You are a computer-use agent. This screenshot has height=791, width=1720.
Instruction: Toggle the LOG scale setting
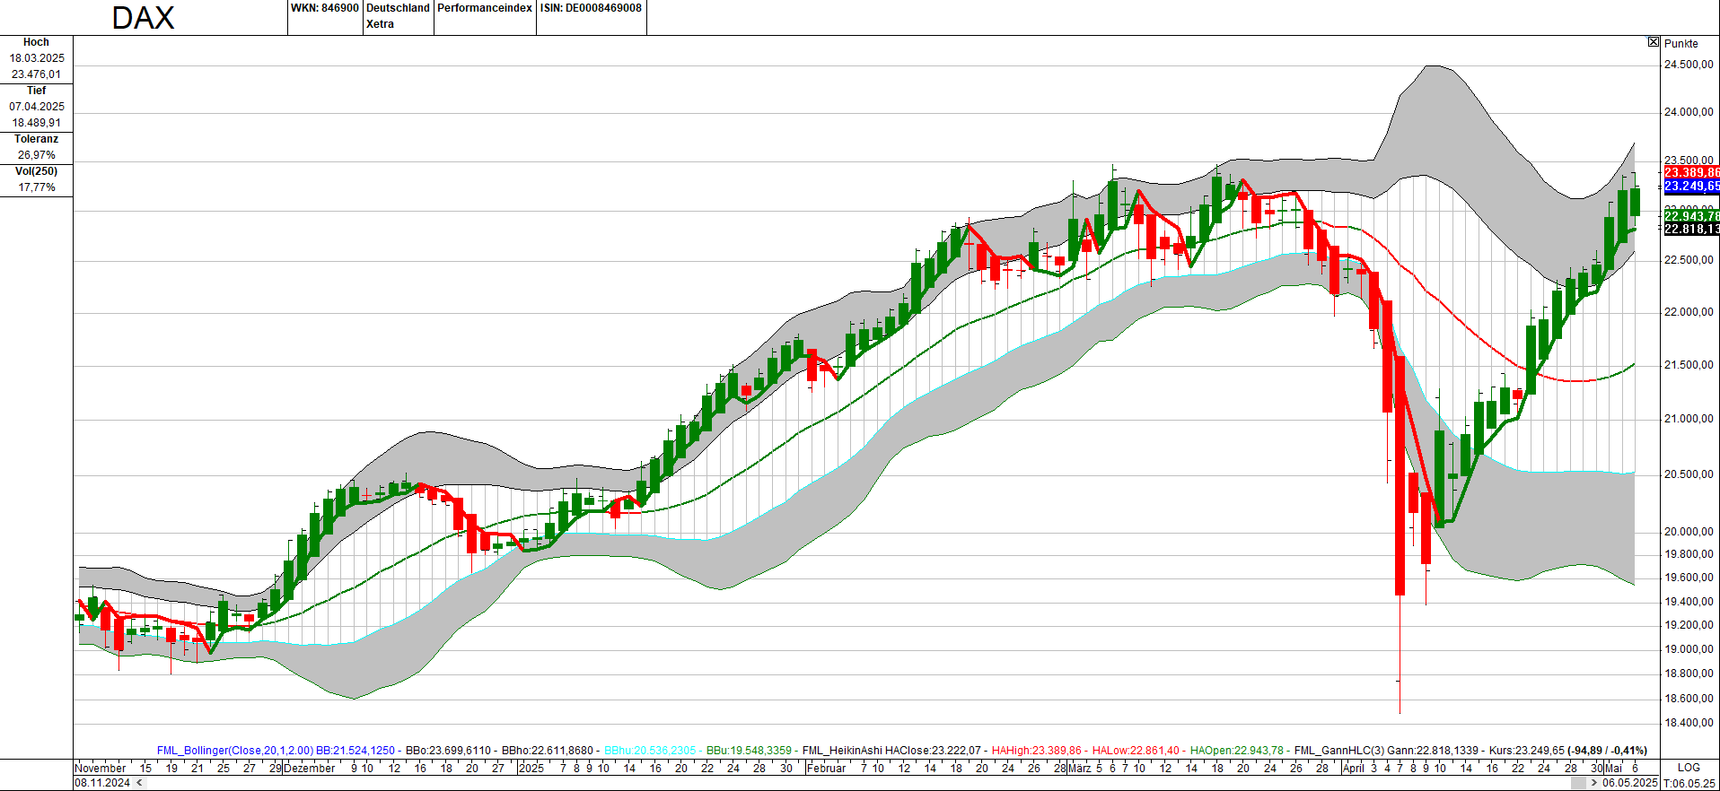click(x=1688, y=768)
